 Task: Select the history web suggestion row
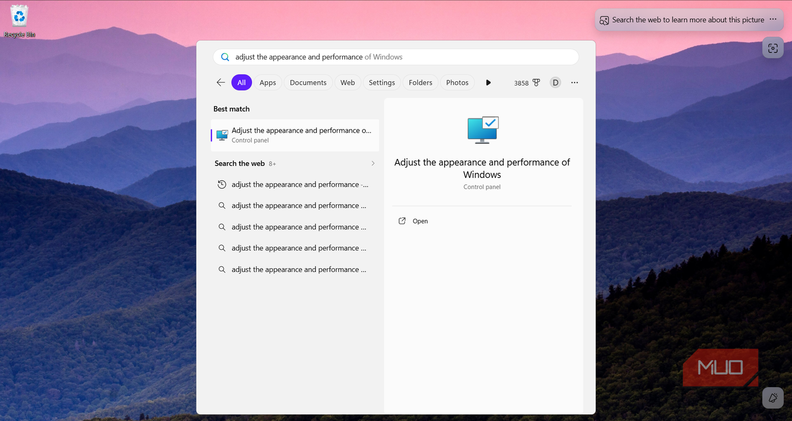coord(295,184)
